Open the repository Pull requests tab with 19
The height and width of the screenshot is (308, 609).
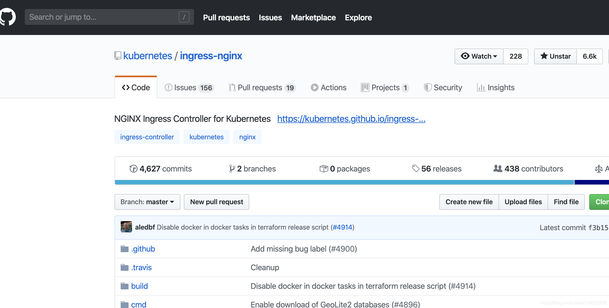tap(262, 87)
